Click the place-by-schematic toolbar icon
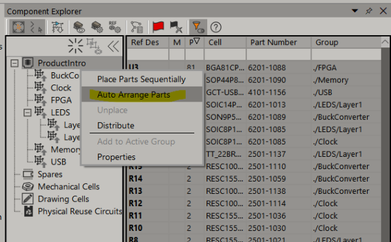Image resolution: width=391 pixels, height=242 pixels. (57, 27)
